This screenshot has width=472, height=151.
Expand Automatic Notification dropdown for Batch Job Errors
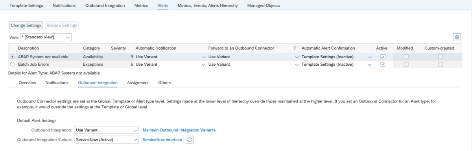click(203, 65)
